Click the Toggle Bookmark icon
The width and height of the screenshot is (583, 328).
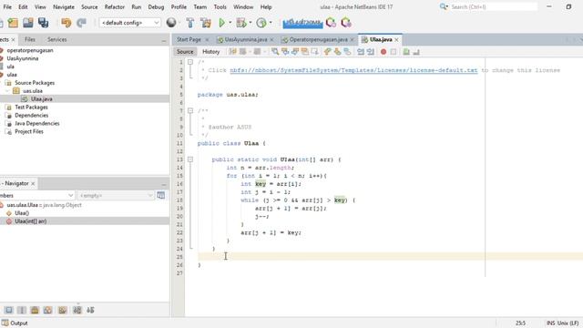(347, 52)
